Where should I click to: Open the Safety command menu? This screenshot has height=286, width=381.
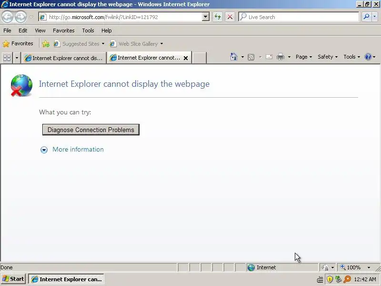328,57
